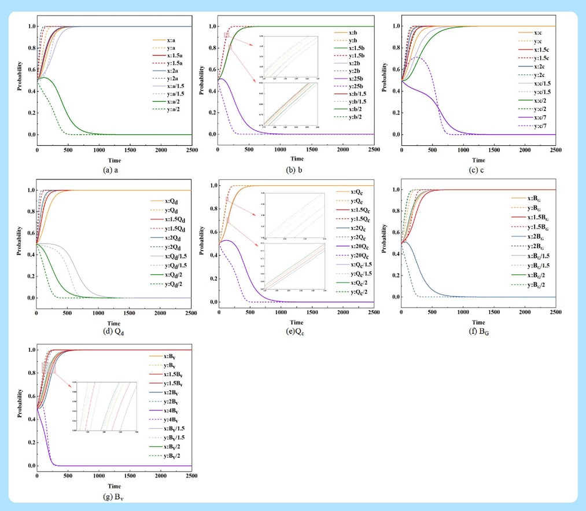Open the lower zoom inset in chart b
The width and height of the screenshot is (586, 511).
291,104
